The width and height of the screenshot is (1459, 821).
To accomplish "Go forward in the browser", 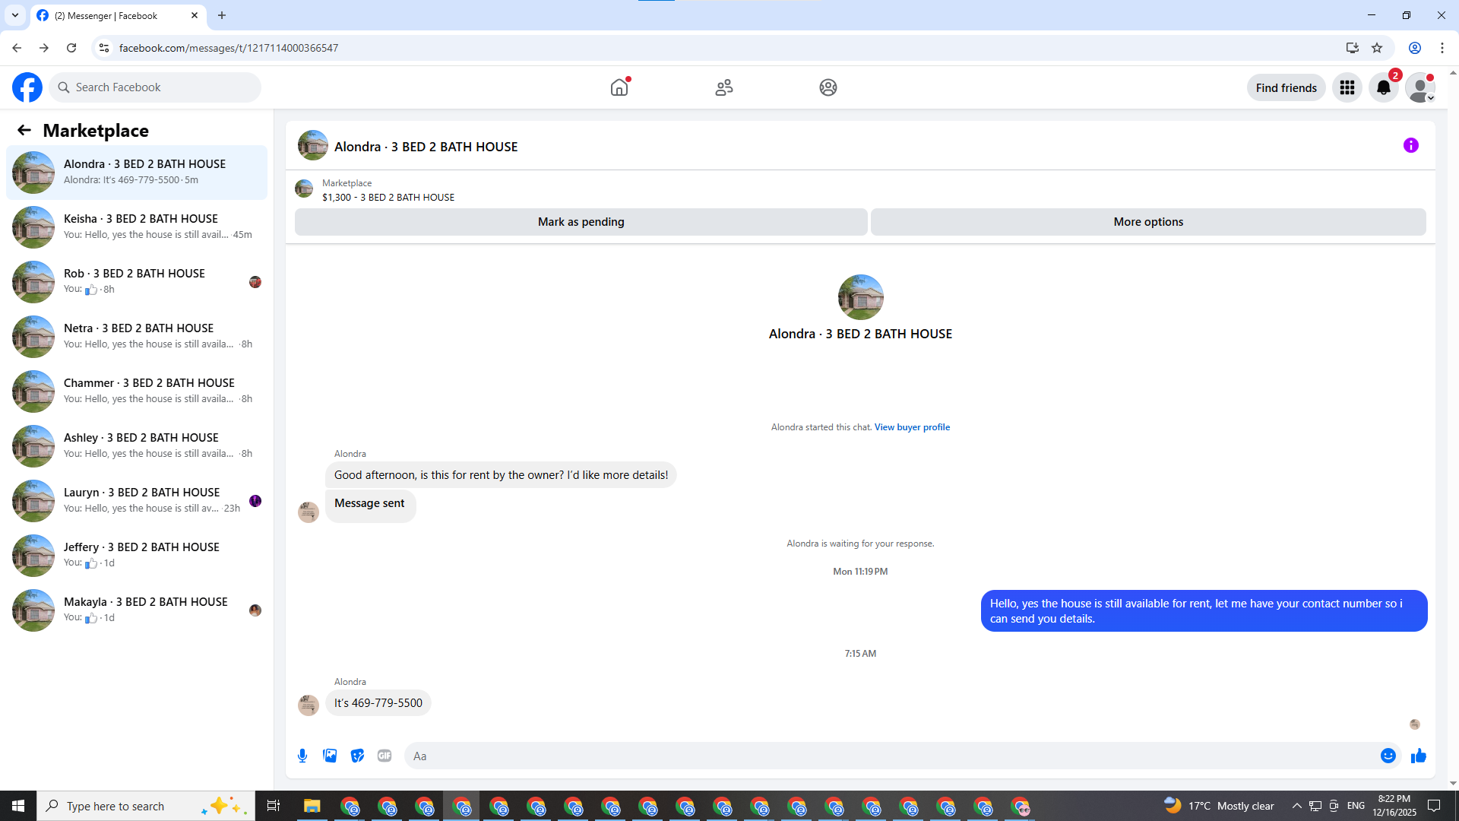I will 44,48.
